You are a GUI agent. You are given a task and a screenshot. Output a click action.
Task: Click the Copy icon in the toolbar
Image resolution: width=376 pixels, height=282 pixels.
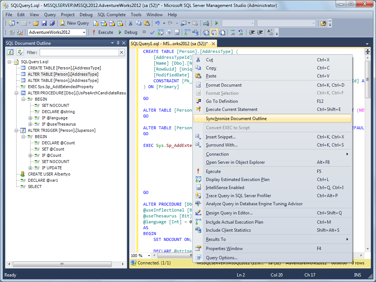click(x=138, y=23)
